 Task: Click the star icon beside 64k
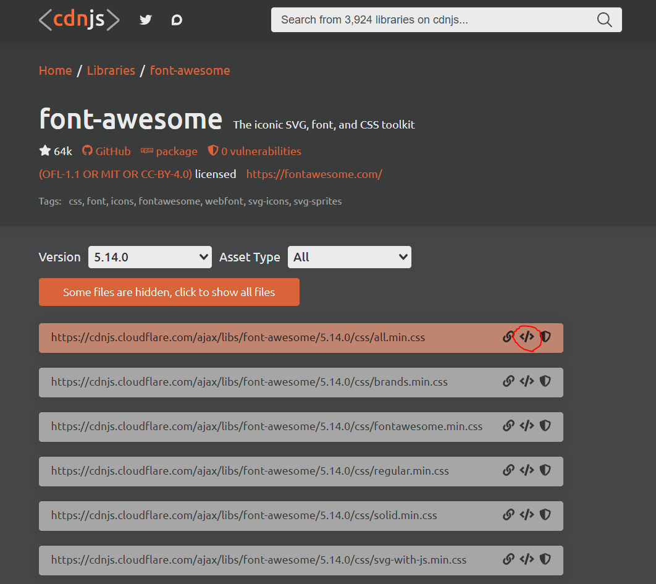pyautogui.click(x=44, y=150)
